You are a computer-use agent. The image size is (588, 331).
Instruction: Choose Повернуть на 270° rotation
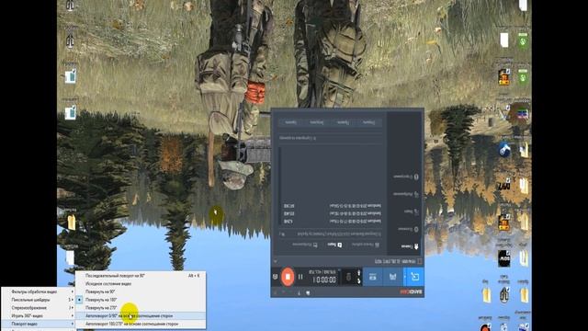pos(141,308)
